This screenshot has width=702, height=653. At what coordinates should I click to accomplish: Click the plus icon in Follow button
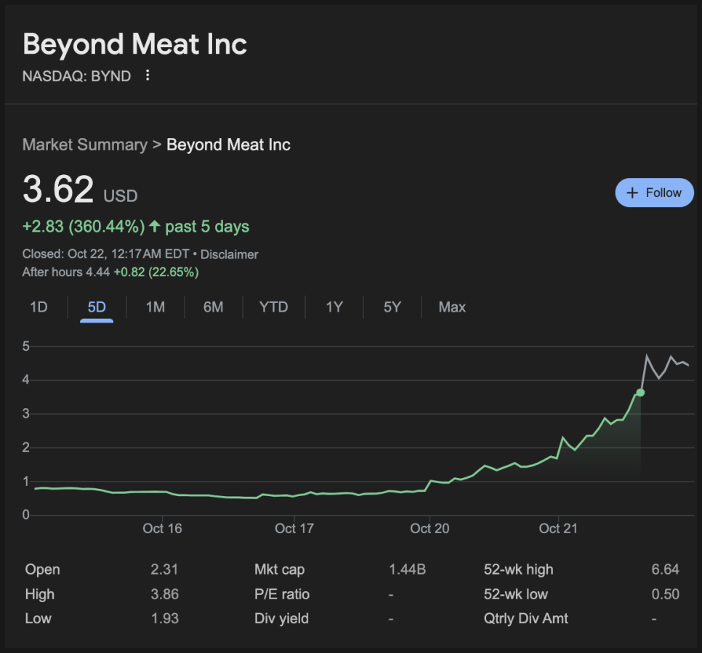(632, 192)
